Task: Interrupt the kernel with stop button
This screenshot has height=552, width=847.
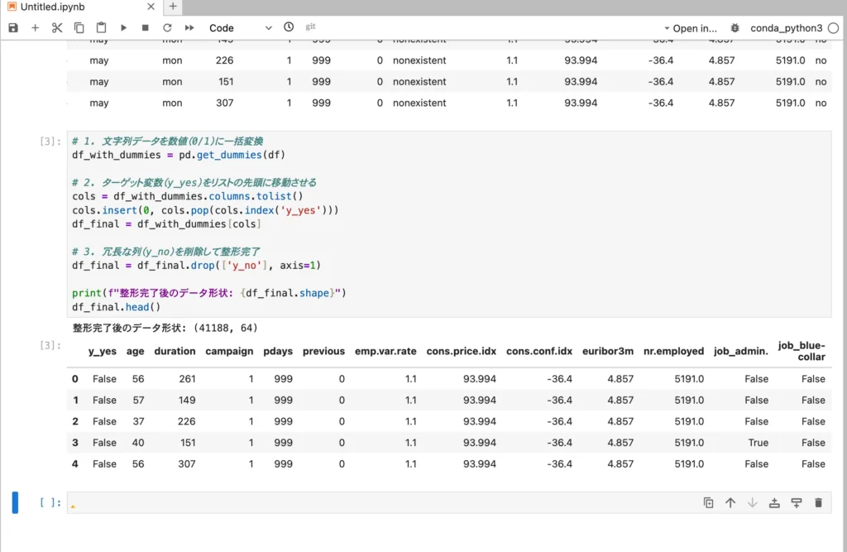Action: tap(145, 28)
